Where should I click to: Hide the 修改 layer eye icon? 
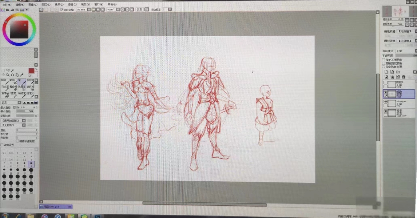click(385, 92)
